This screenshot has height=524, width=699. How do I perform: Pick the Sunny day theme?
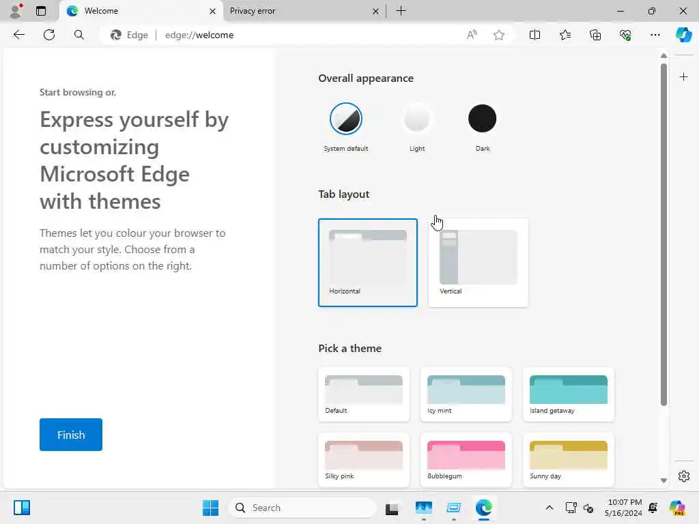(x=569, y=460)
